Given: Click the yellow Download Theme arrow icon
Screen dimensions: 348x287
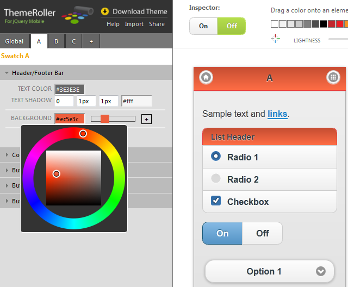Looking at the screenshot, I should coord(105,11).
